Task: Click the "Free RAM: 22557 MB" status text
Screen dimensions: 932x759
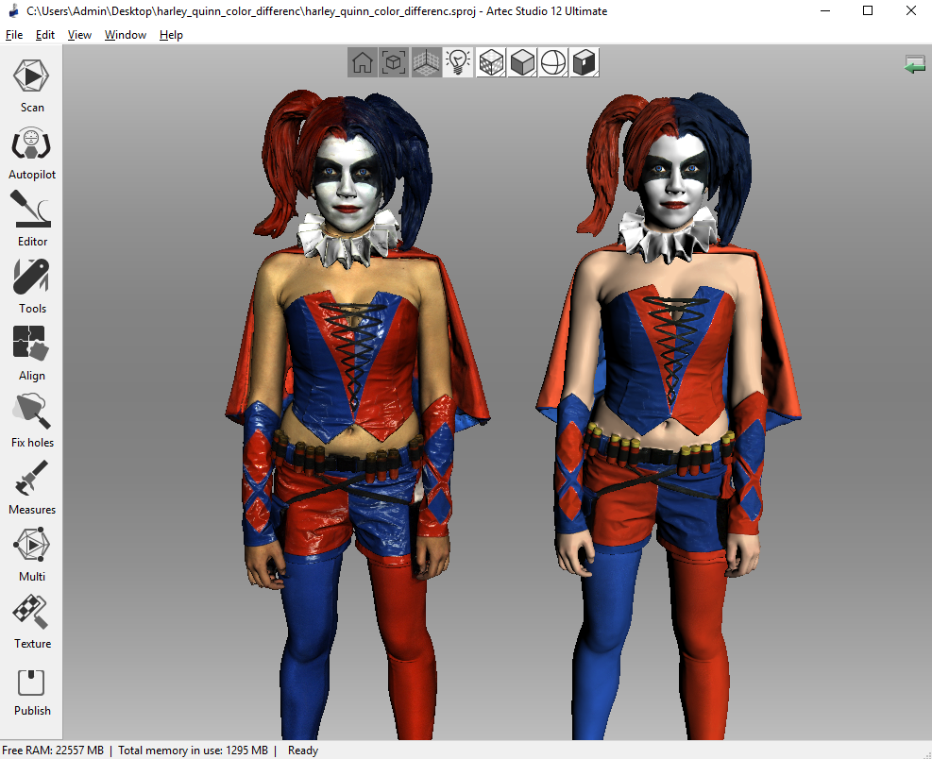Action: [x=53, y=751]
